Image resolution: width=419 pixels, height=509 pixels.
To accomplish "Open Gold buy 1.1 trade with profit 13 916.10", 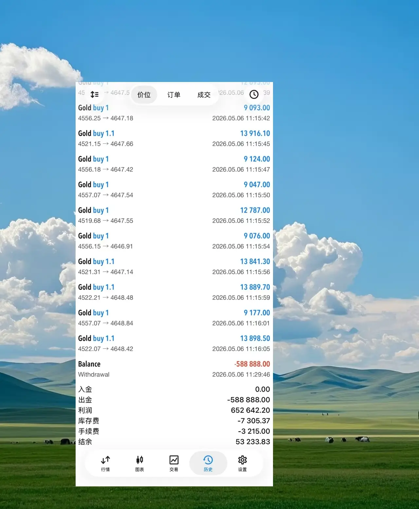I will pyautogui.click(x=174, y=138).
